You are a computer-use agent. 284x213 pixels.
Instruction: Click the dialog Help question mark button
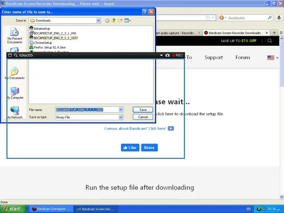(x=145, y=12)
